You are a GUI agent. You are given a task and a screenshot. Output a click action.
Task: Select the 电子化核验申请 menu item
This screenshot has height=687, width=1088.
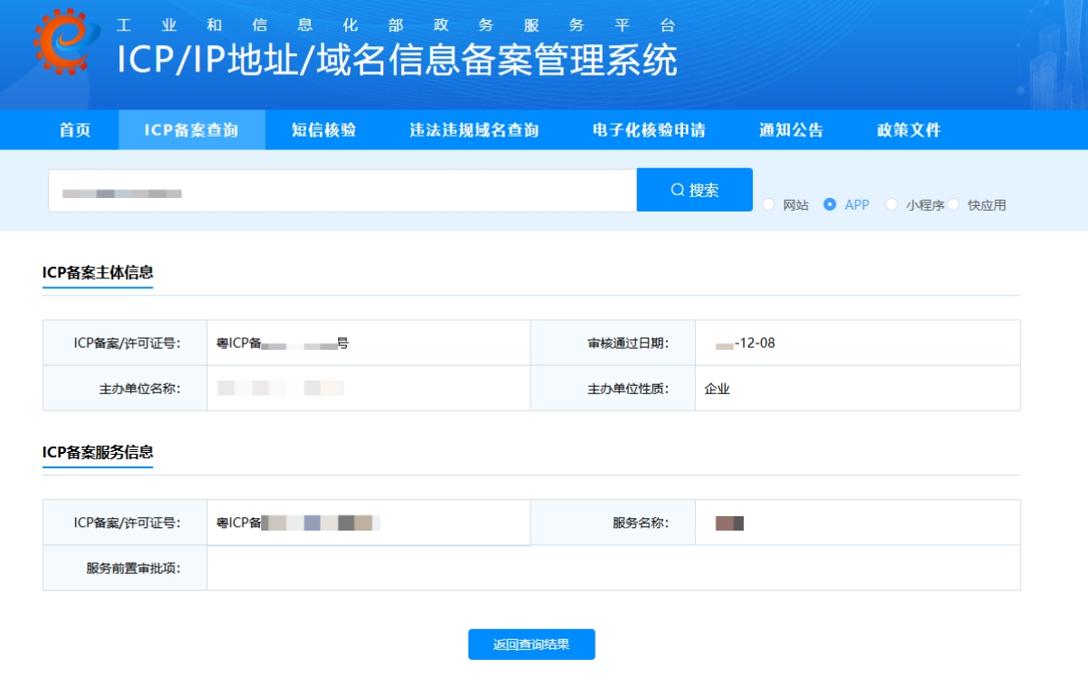coord(648,130)
